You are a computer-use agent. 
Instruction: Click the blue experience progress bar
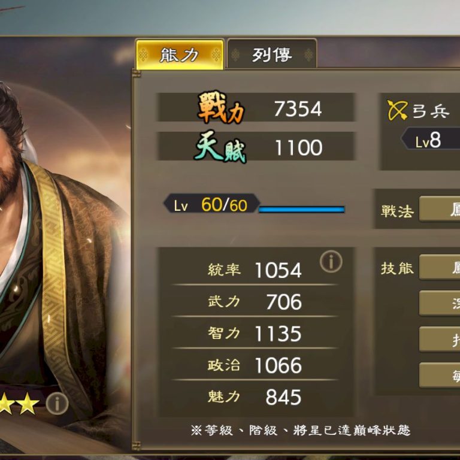(302, 210)
